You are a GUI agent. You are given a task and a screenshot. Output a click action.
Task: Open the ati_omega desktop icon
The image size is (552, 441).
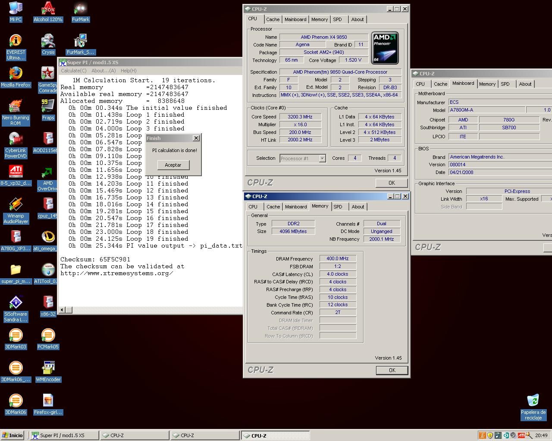(x=48, y=241)
